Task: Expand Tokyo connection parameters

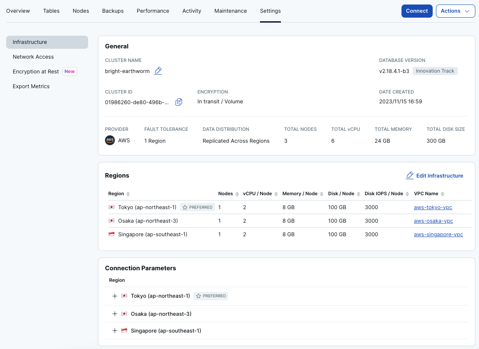Action: [114, 296]
